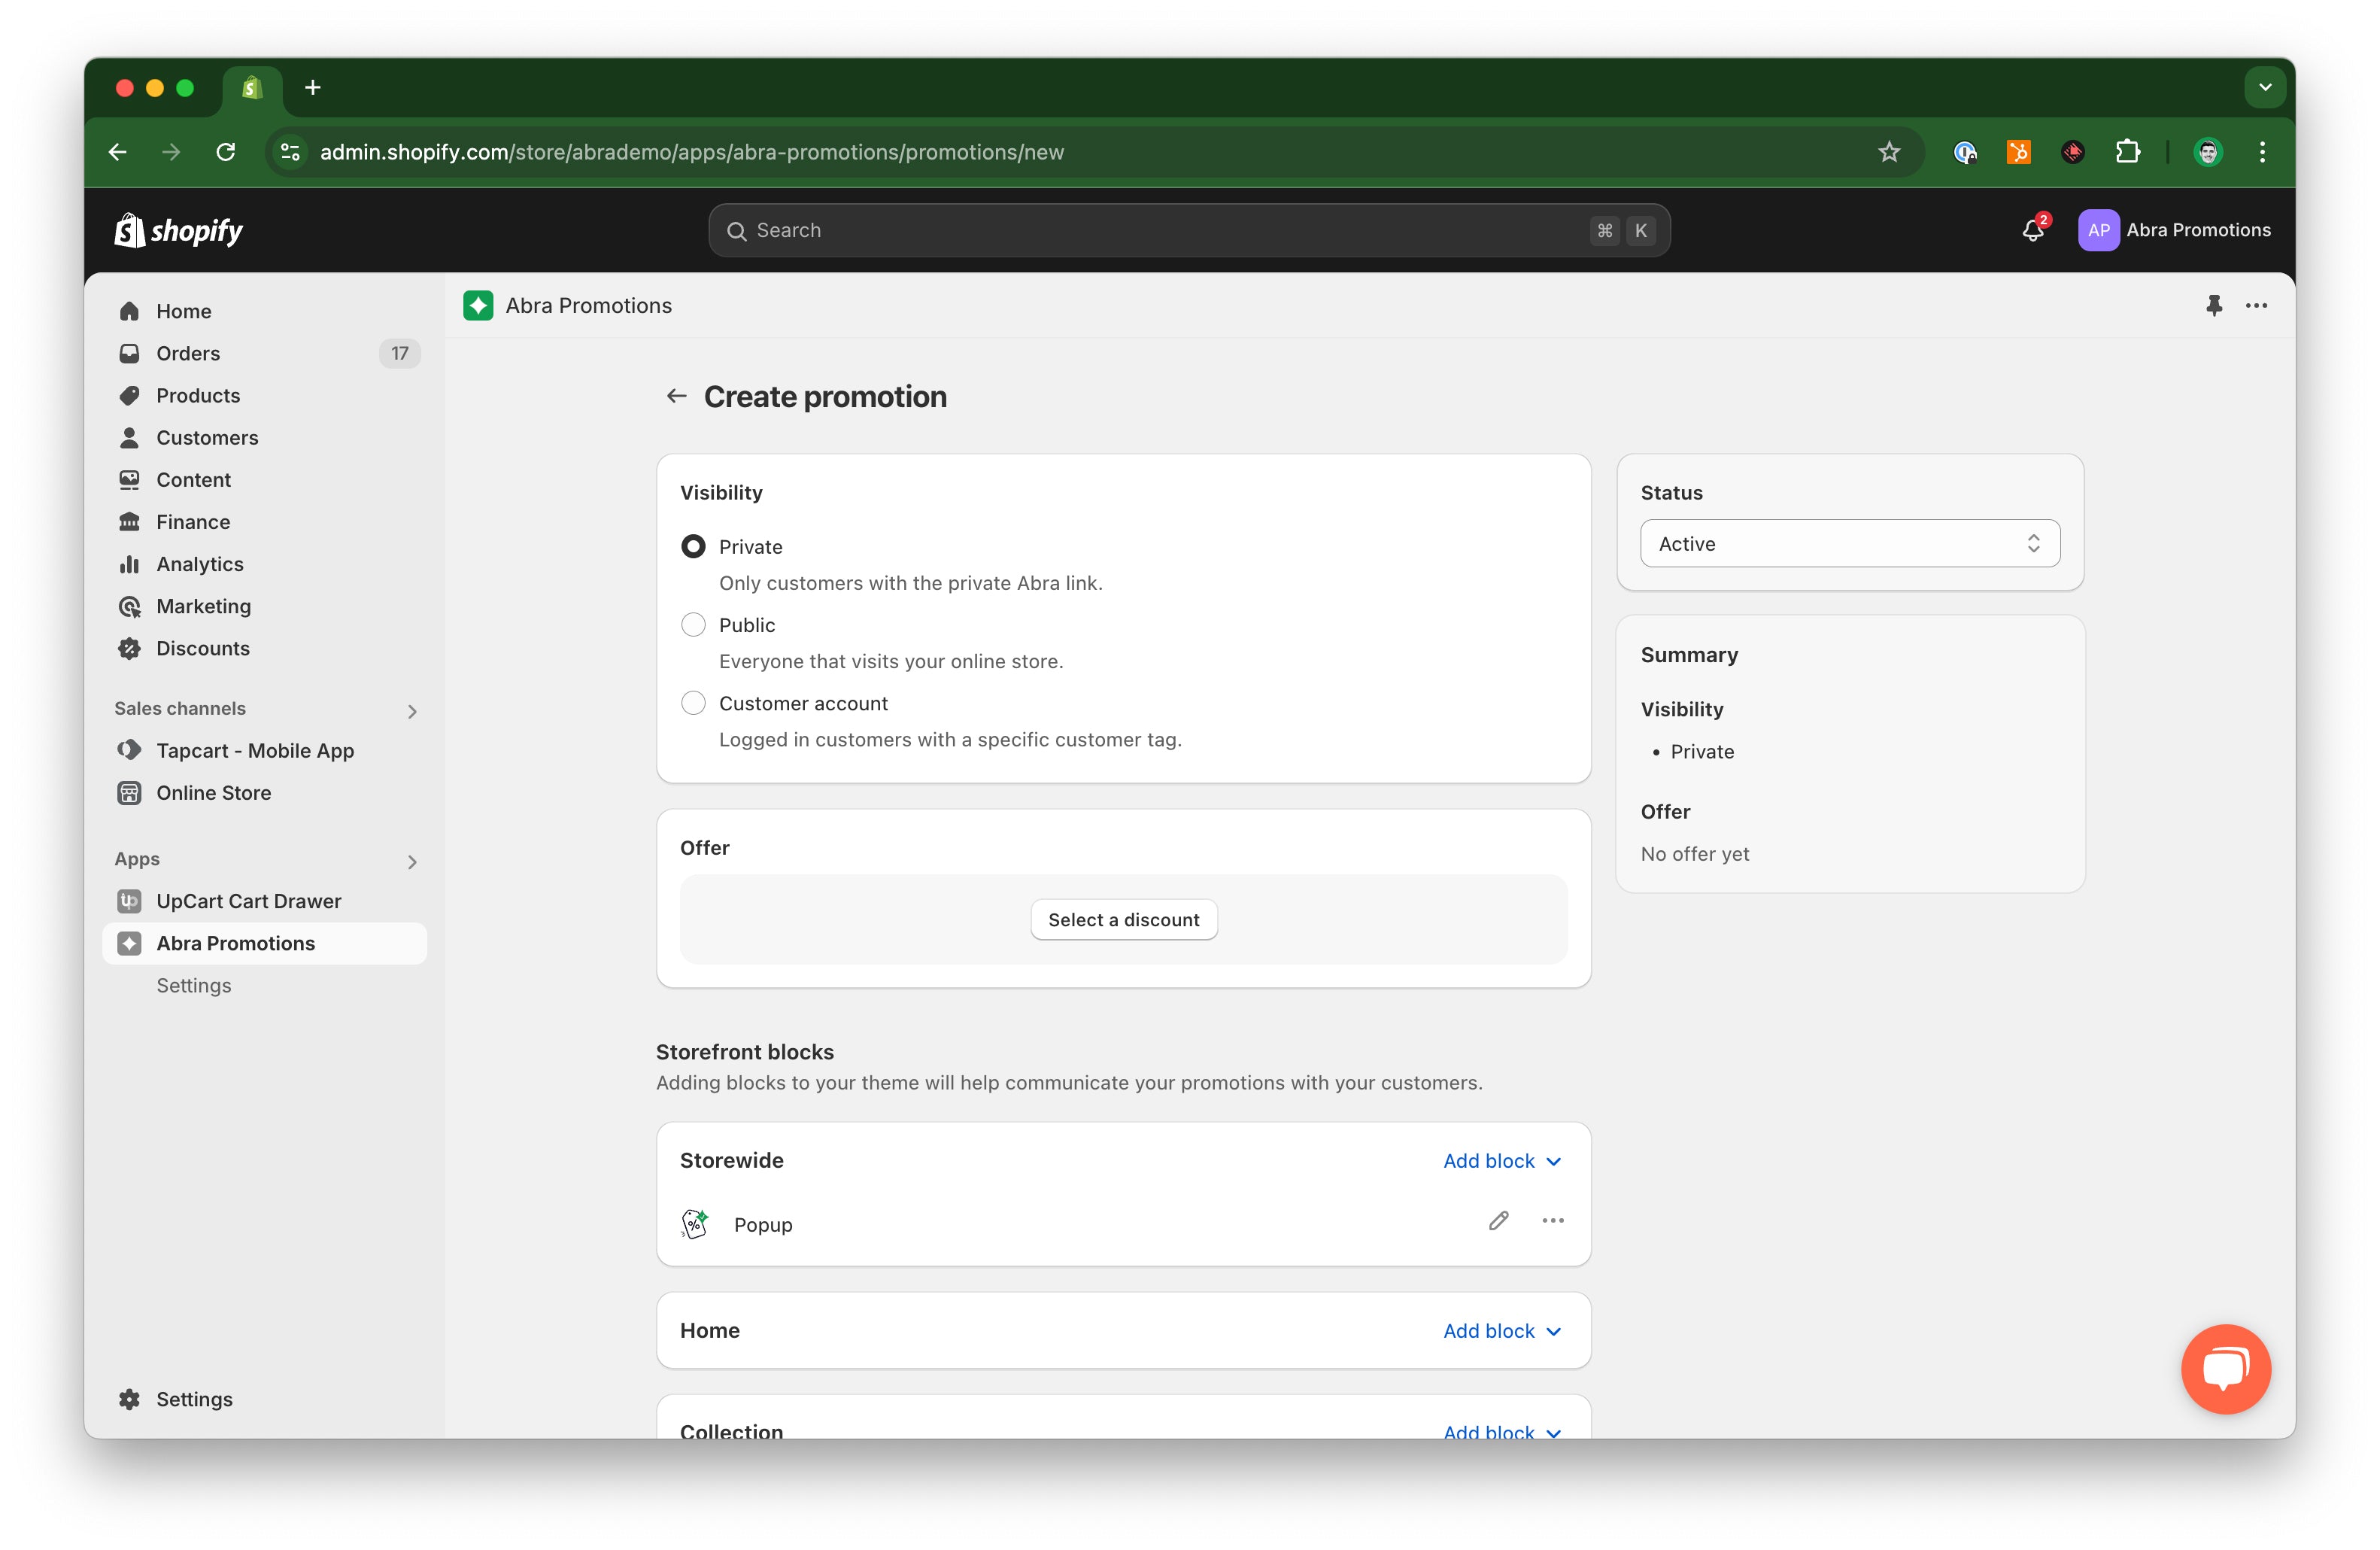Viewport: 2380px width, 1550px height.
Task: Select Customer account visibility option
Action: point(693,703)
